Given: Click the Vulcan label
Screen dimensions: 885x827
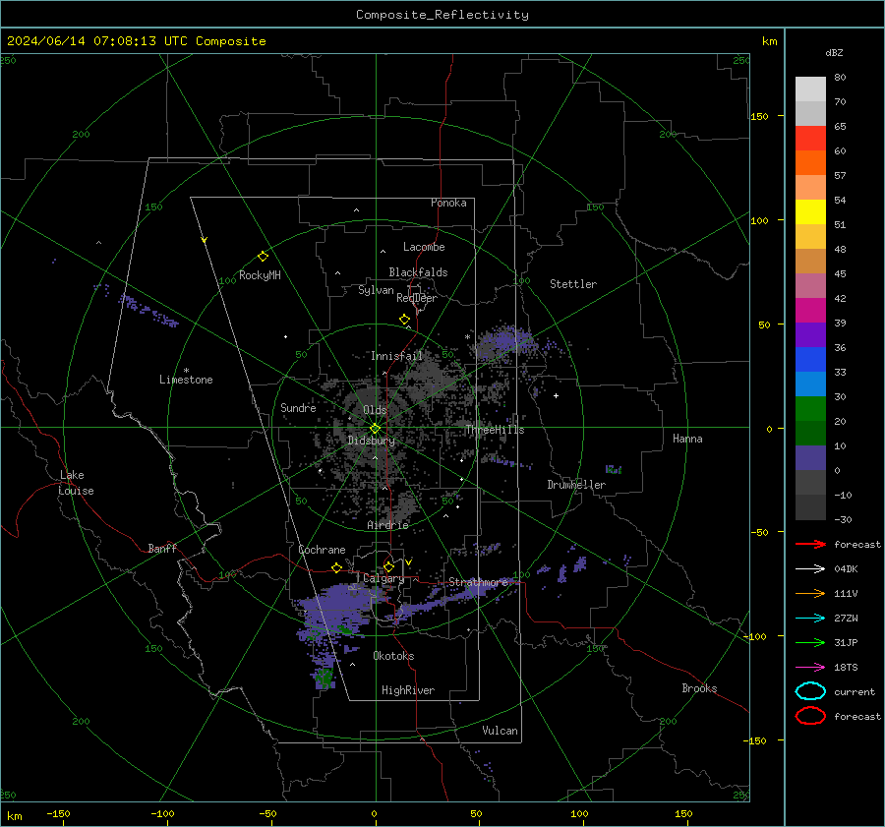Looking at the screenshot, I should (x=500, y=731).
